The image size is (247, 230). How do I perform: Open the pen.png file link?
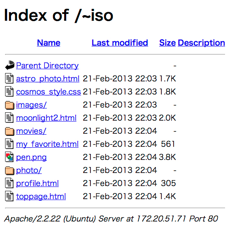(x=31, y=157)
